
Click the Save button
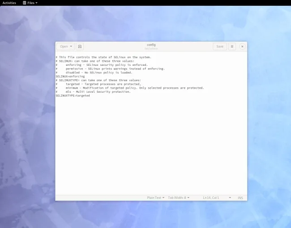coord(220,47)
